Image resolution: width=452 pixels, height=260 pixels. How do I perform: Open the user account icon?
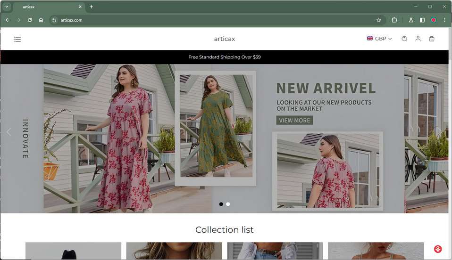coord(418,39)
